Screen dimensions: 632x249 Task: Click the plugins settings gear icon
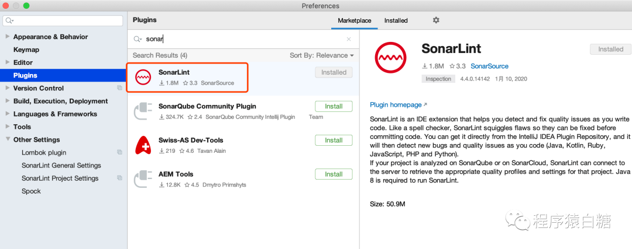point(435,20)
